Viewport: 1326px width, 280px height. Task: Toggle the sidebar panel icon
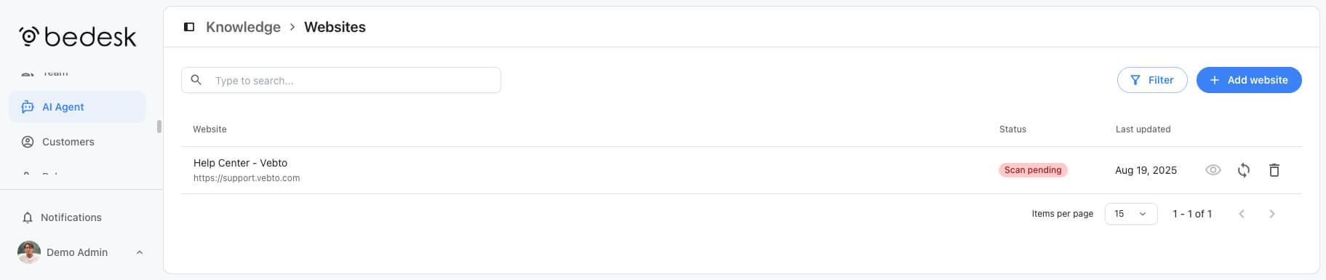point(189,27)
